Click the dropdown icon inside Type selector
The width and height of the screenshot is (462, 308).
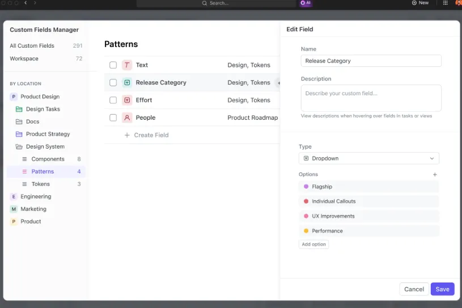tap(306, 158)
